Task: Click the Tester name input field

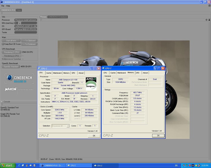Action: point(26,32)
